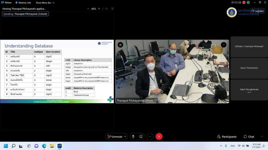Zoom in the shared content view
The width and height of the screenshot is (268, 150).
coord(99,9)
